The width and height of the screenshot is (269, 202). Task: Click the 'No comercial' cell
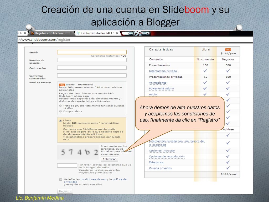point(205,59)
